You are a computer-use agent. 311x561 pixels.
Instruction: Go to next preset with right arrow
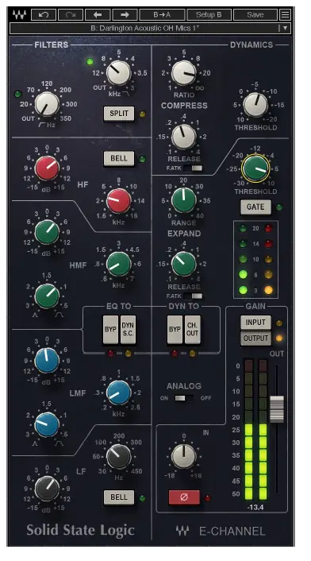[125, 14]
